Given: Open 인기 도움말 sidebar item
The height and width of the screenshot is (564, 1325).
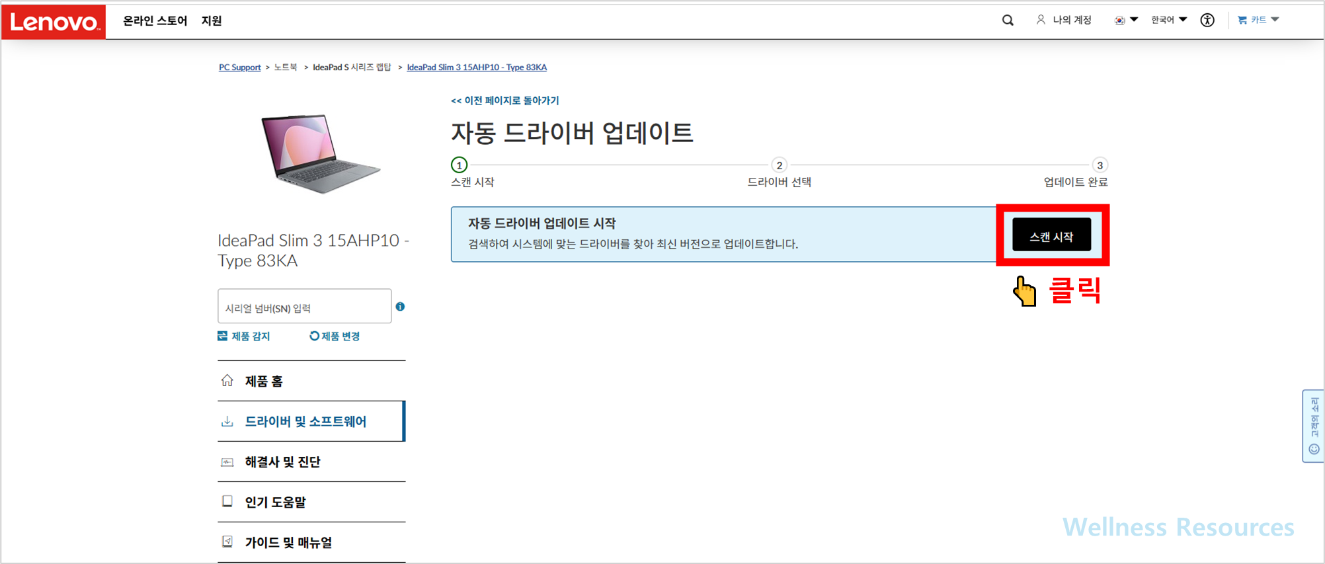Looking at the screenshot, I should (x=311, y=502).
